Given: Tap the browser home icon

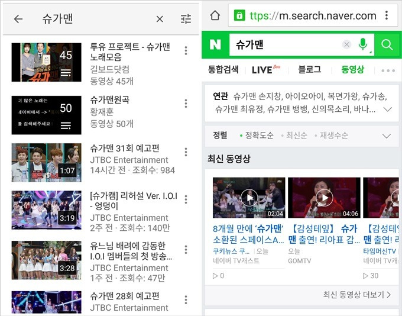Looking at the screenshot, I should tap(215, 15).
